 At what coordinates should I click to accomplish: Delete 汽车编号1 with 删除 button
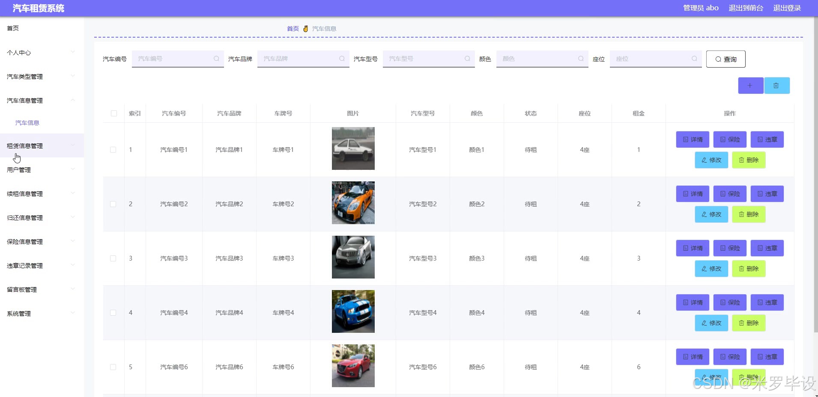(749, 160)
